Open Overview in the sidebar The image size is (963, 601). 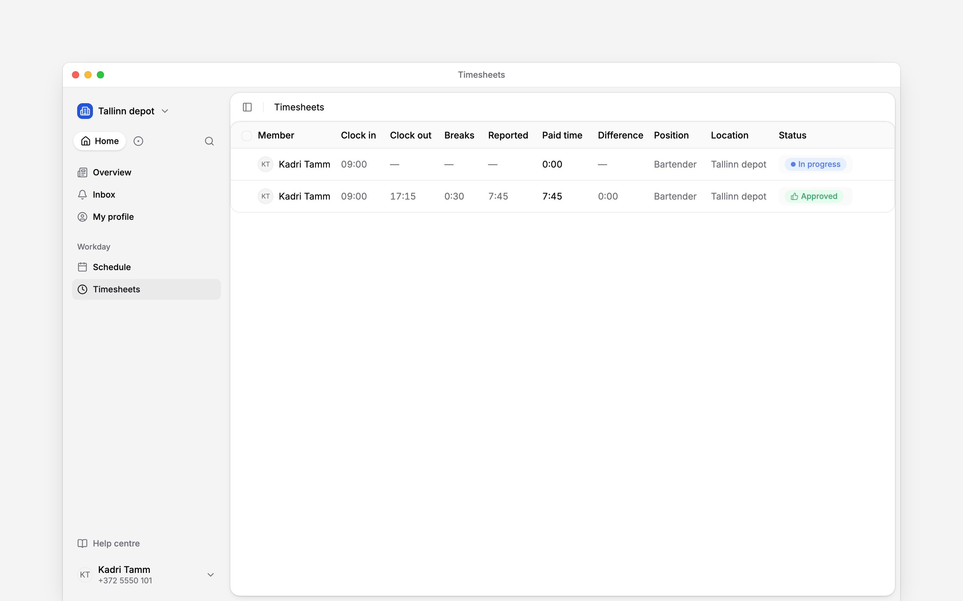tap(147, 172)
